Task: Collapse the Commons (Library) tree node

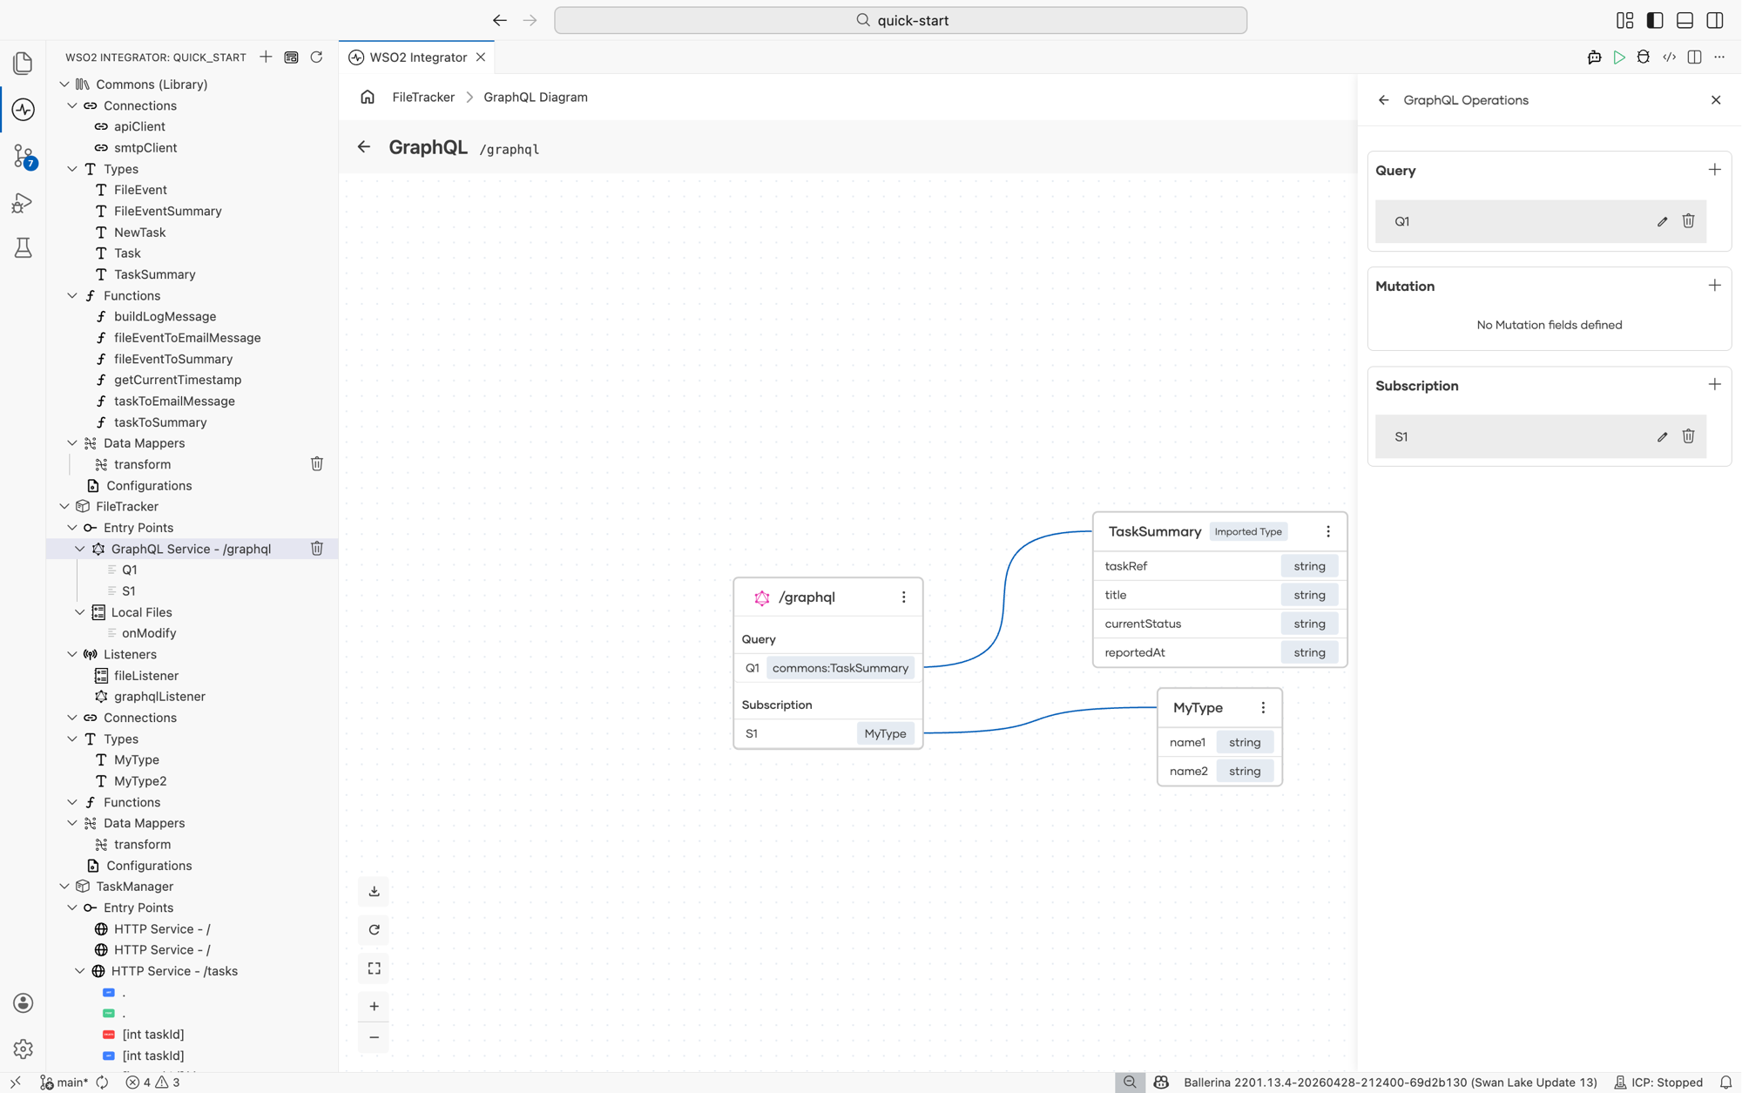Action: coord(64,84)
